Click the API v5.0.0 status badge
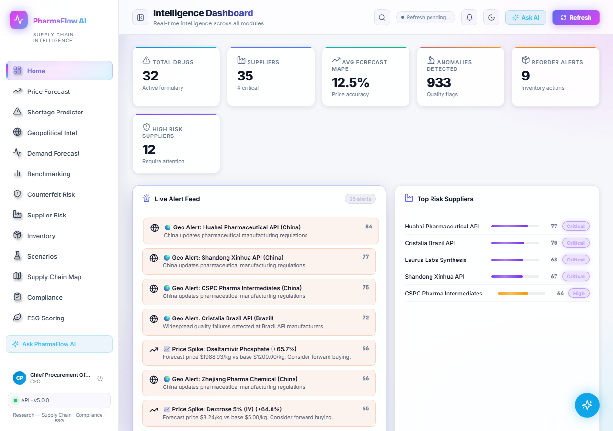This screenshot has width=613, height=431. click(59, 400)
